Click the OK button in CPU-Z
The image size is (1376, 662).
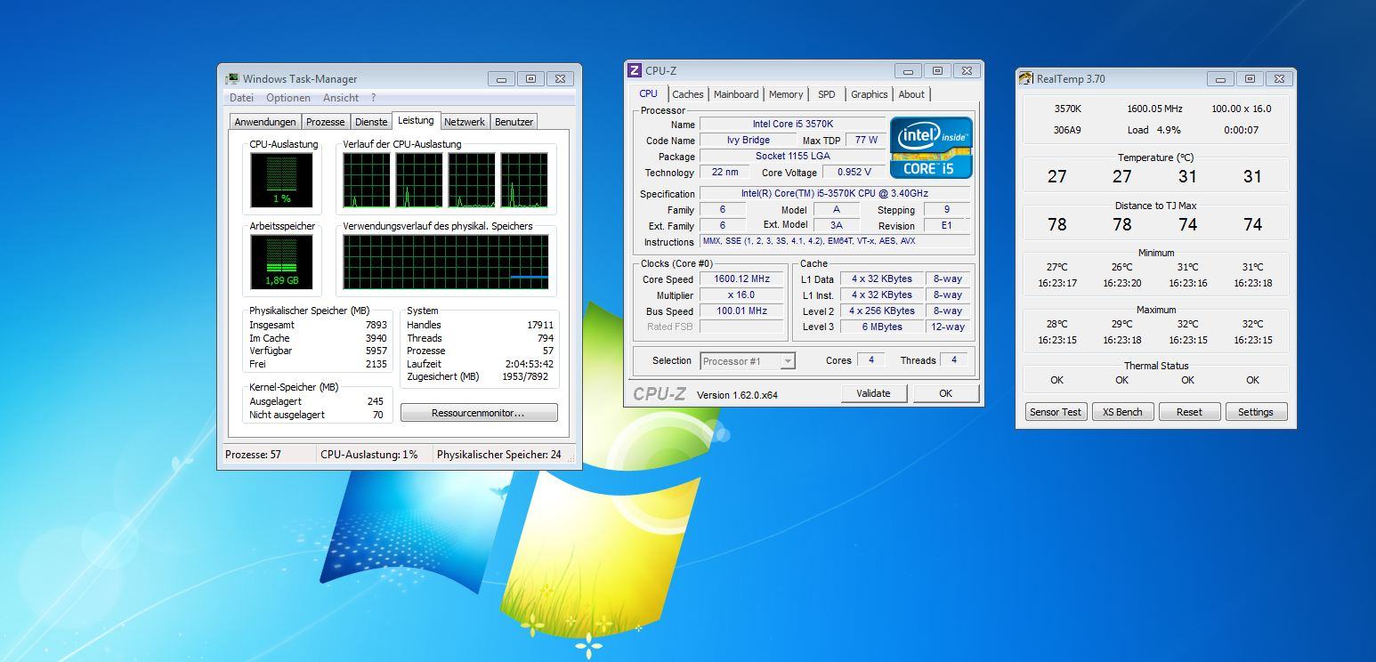[x=945, y=393]
